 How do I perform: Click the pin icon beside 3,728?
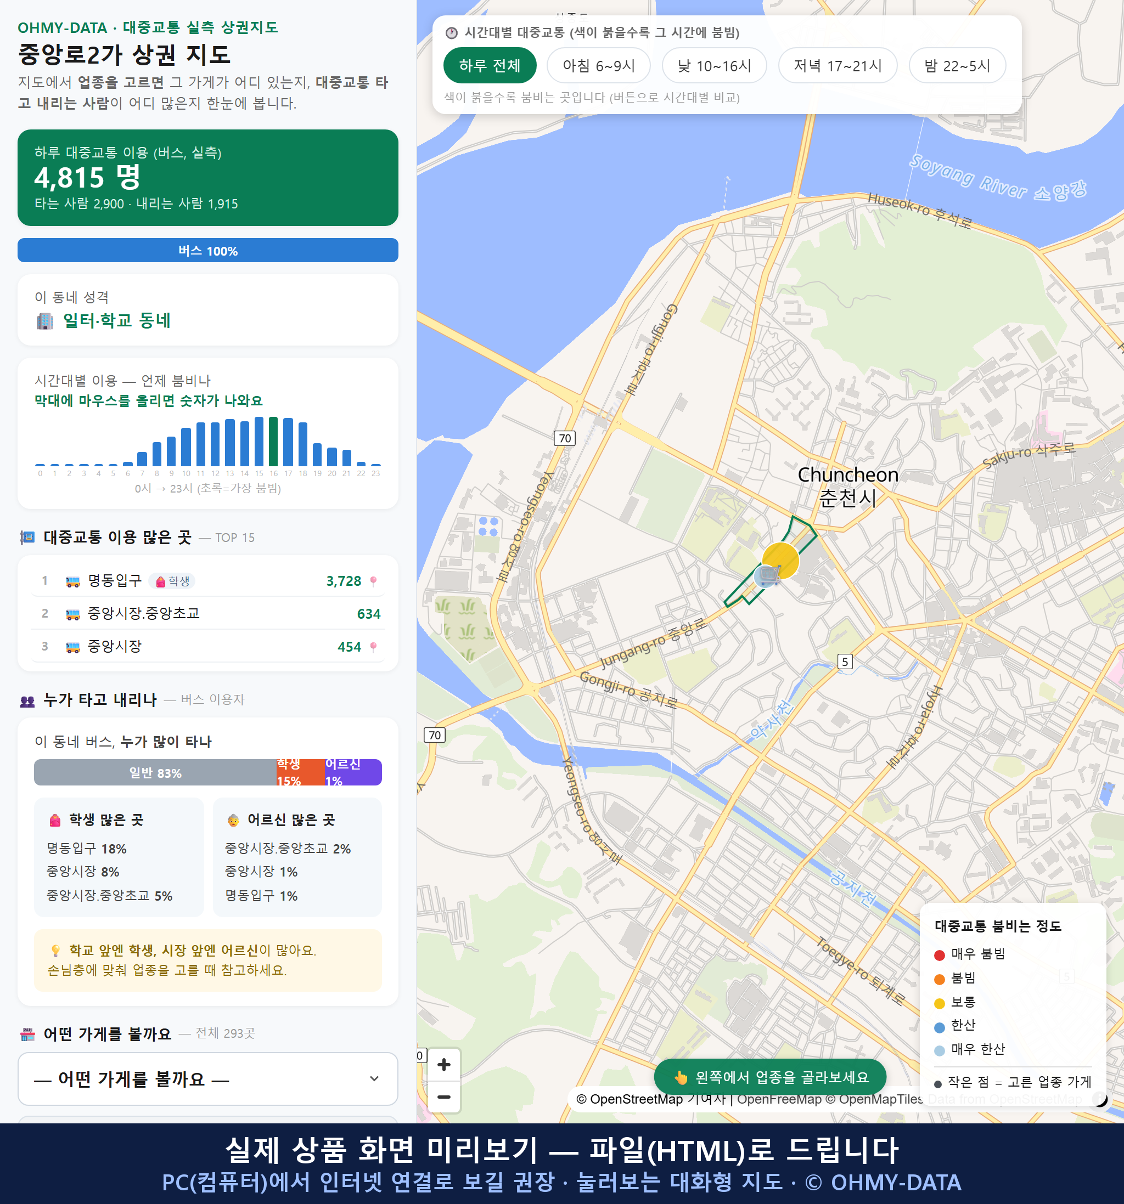373,581
